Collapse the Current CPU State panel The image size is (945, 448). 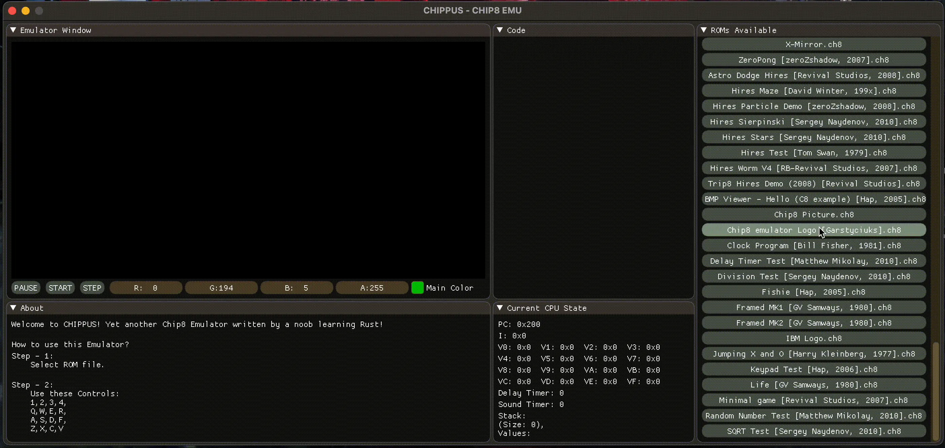pos(500,308)
